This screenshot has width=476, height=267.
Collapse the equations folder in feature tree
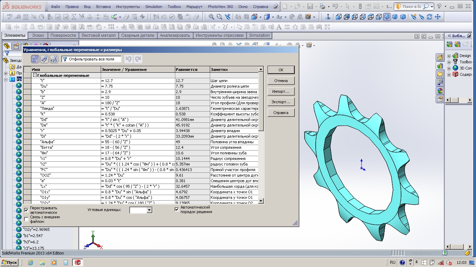point(6,79)
